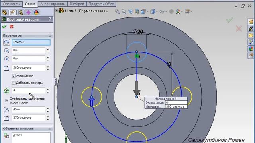
Task: Cancel sketch via faded corner X
Action: [239, 29]
